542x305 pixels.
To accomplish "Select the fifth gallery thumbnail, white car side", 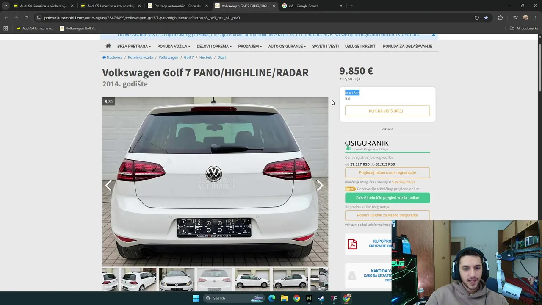I will pos(252,280).
